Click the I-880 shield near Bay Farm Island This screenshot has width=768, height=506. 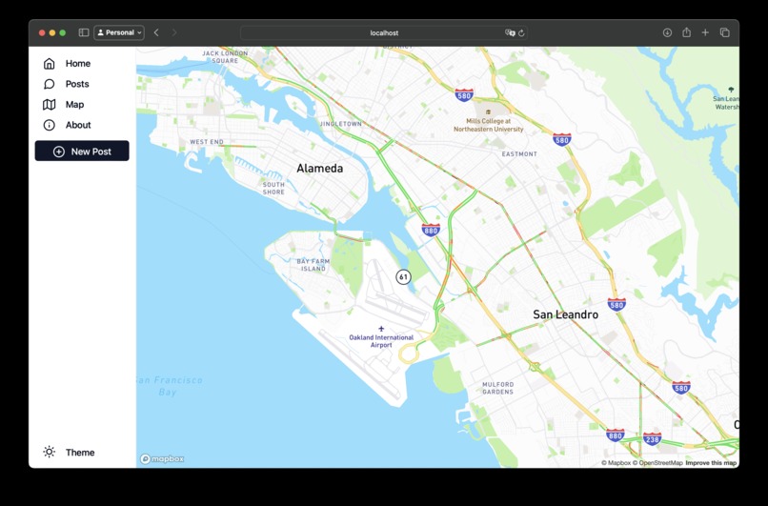(431, 230)
